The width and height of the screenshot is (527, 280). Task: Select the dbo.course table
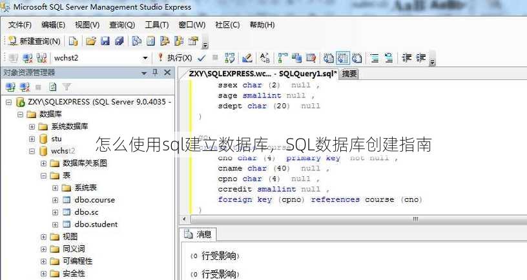(x=95, y=200)
